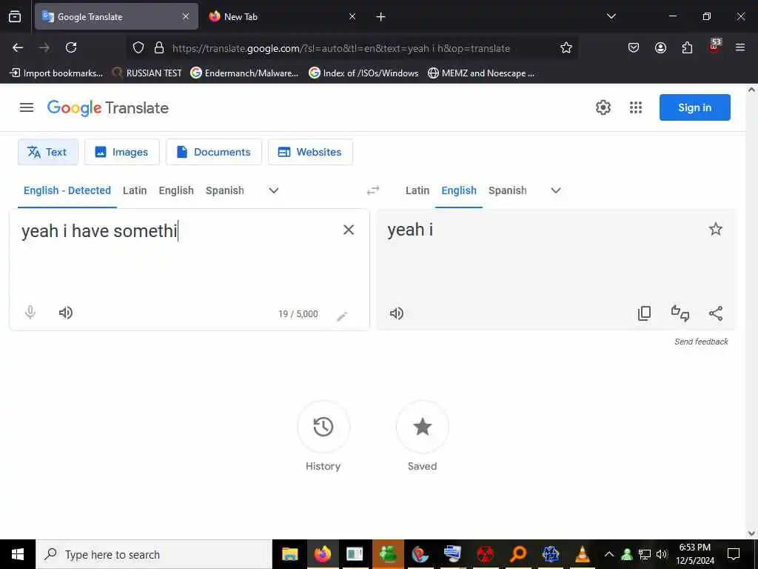Screen dimensions: 758x569
Task: Open the volume control in tray
Action: click(661, 554)
